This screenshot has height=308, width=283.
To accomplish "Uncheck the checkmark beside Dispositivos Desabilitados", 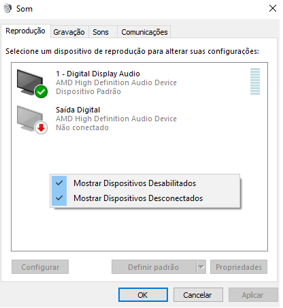I will 59,183.
